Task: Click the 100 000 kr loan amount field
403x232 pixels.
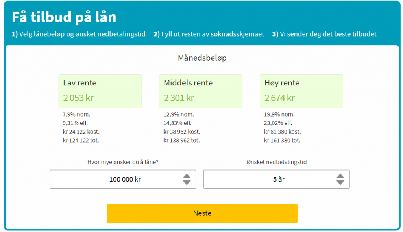Action: click(118, 179)
